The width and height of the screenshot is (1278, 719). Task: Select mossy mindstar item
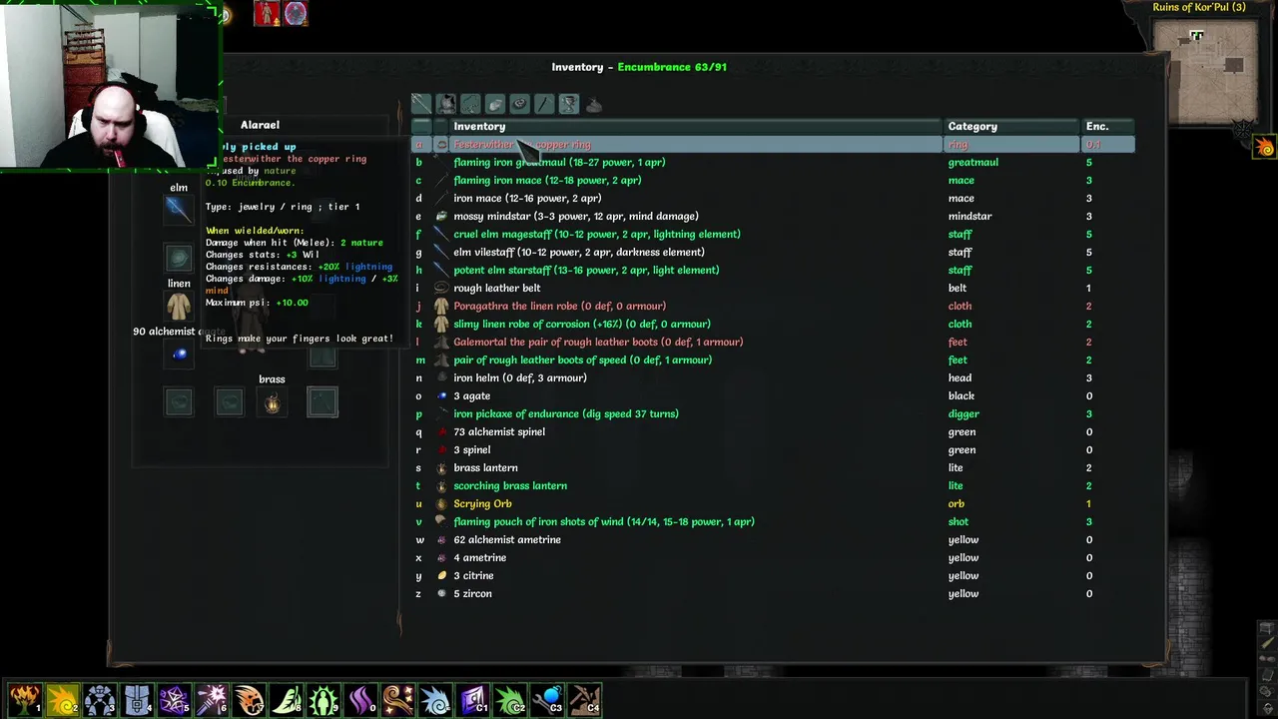coord(773,216)
